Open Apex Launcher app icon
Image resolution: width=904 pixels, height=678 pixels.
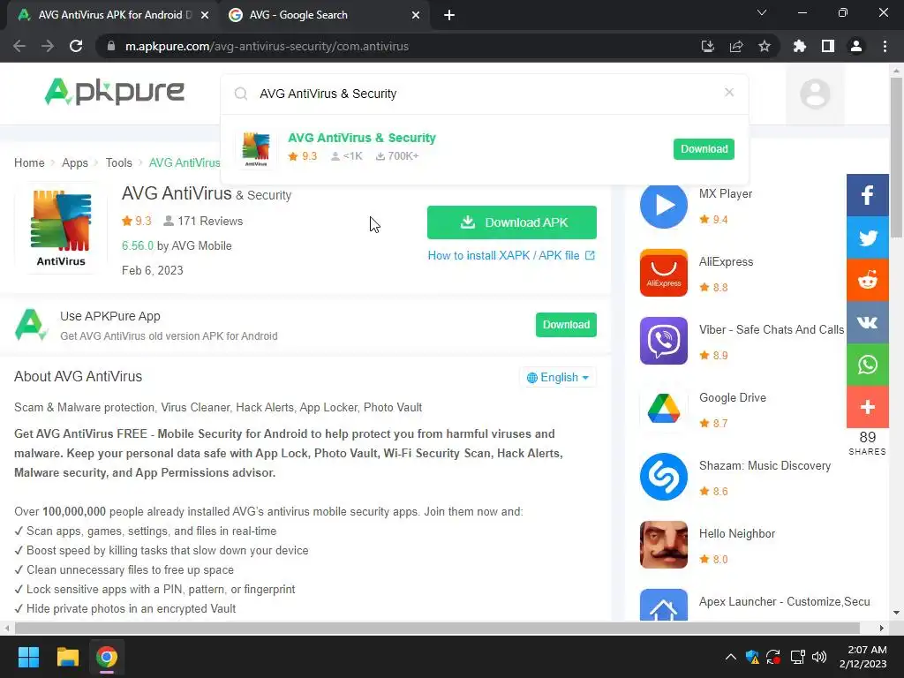(664, 605)
